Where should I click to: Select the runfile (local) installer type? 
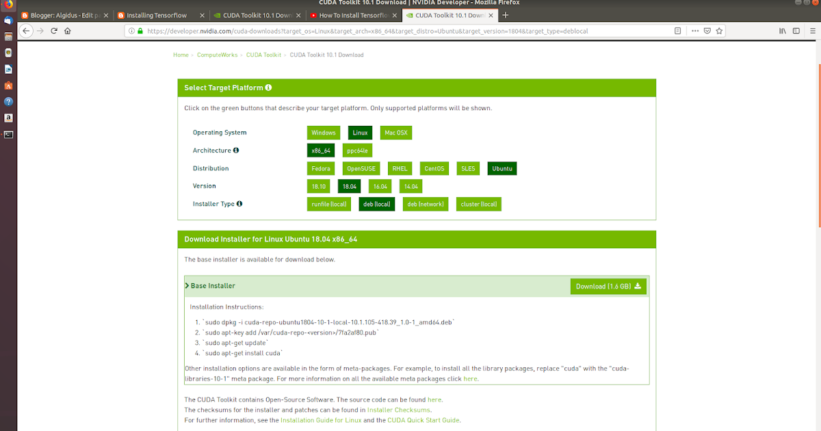coord(329,204)
